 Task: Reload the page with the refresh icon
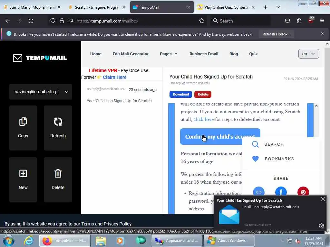pos(31,21)
